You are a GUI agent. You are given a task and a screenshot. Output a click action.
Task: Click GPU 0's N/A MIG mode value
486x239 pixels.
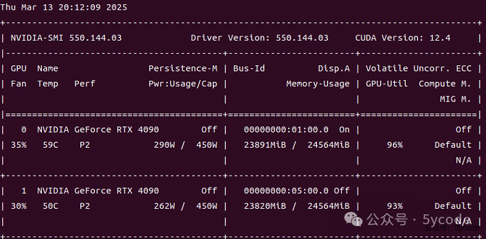point(463,160)
